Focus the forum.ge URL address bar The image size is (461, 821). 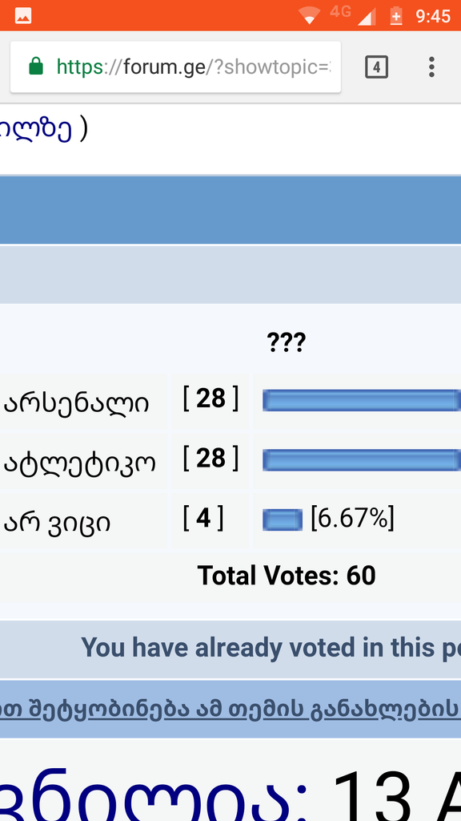[x=175, y=67]
